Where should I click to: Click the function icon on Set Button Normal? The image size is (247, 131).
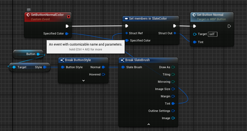(194, 15)
